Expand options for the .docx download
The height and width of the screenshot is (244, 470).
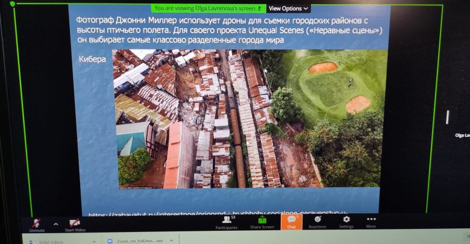pos(94,241)
